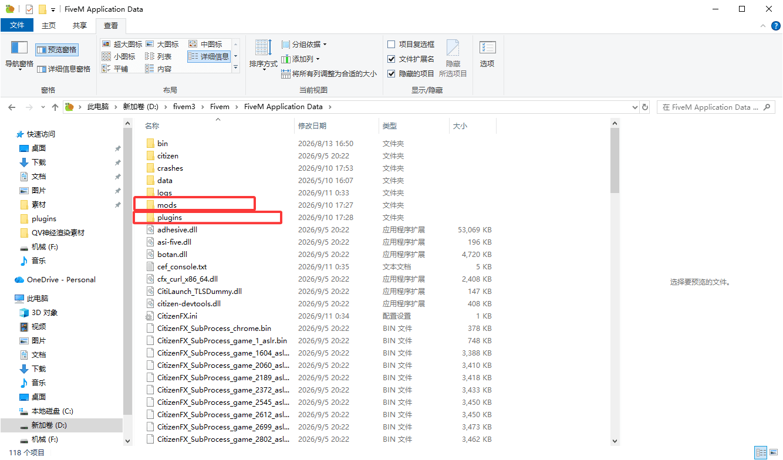
Task: Open folder Options (选项)
Action: tap(487, 56)
